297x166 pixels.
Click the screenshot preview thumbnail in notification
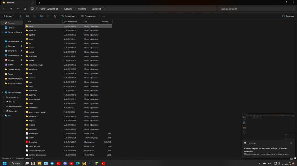pos(268,126)
